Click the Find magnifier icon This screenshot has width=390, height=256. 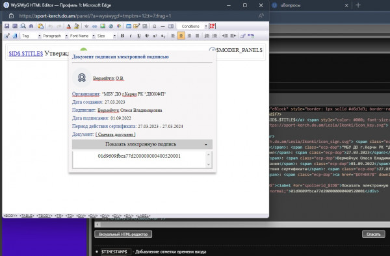coord(23,26)
